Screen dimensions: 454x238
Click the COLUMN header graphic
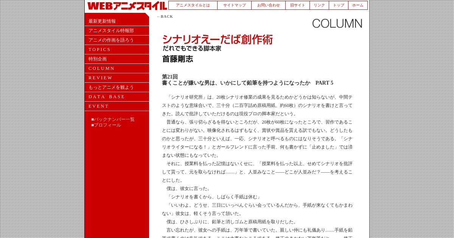pos(337,23)
